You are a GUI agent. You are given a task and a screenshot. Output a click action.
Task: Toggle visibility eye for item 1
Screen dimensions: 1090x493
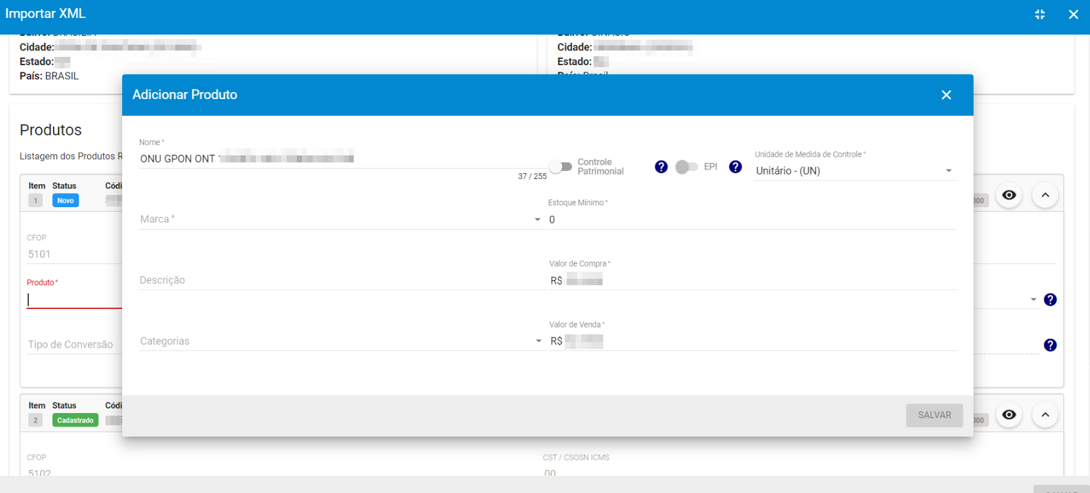click(1009, 195)
